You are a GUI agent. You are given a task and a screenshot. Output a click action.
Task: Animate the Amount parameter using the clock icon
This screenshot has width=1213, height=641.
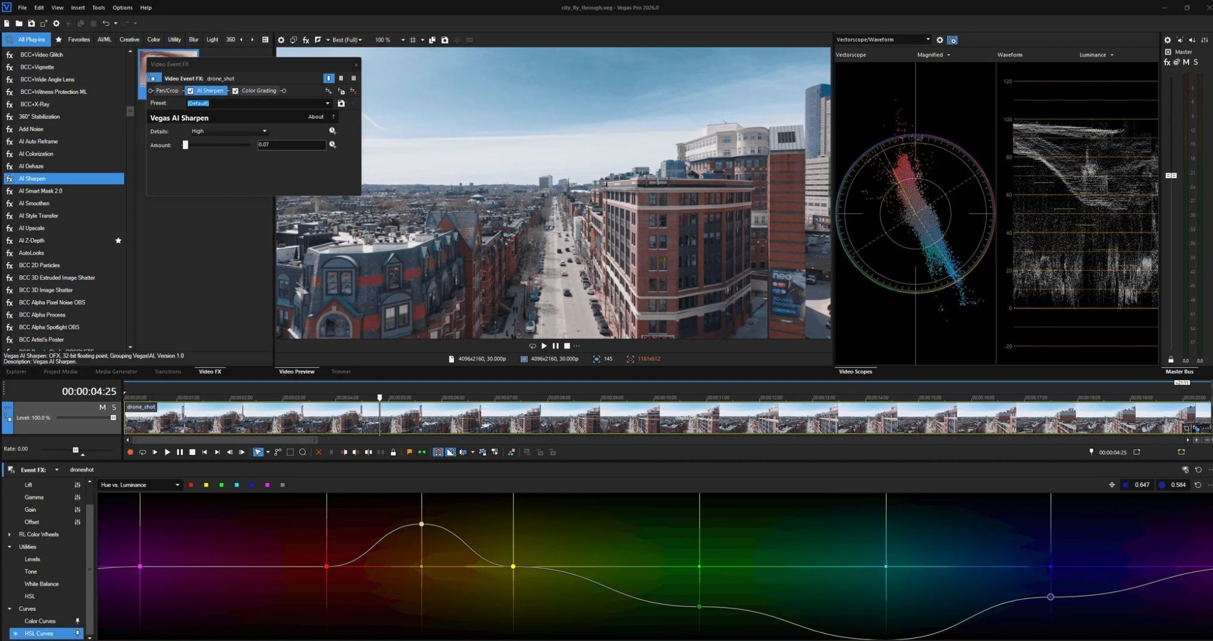332,145
